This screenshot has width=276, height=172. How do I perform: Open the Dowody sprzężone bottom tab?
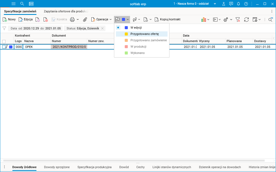click(x=57, y=167)
